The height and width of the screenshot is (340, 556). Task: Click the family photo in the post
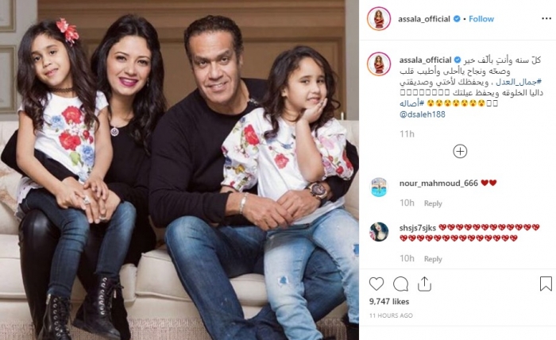pyautogui.click(x=180, y=170)
